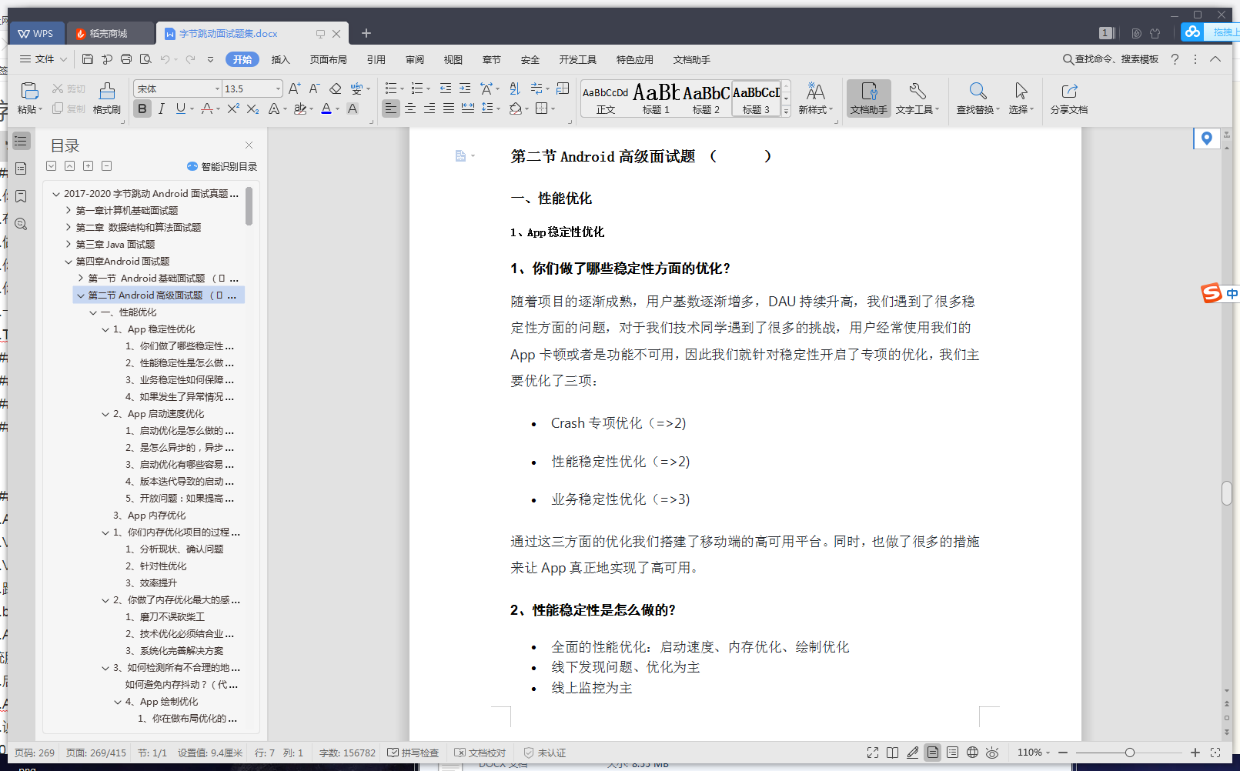Click the Save icon in quick access toolbar
Viewport: 1240px width, 771px height.
pos(88,59)
